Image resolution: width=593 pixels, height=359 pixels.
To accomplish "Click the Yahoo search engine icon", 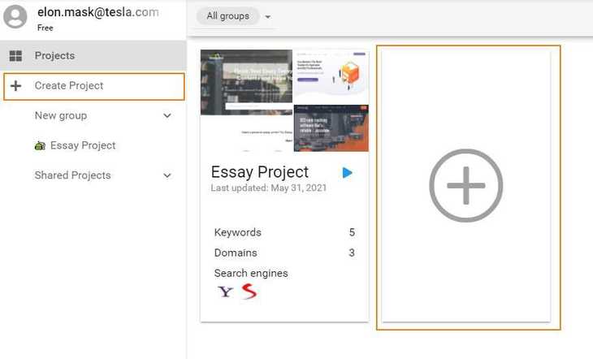I will [x=225, y=292].
